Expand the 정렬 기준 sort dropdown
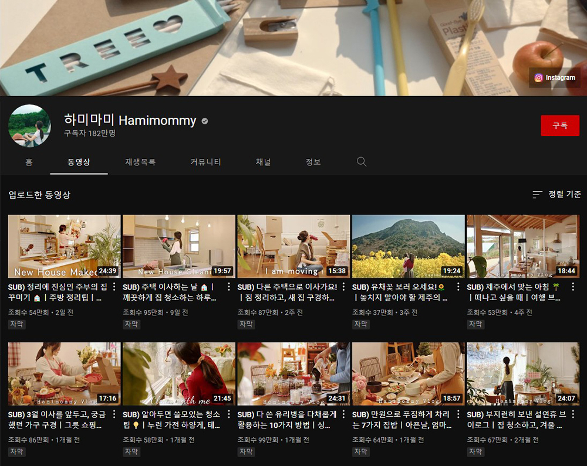Viewport: 587px width, 466px height. tap(556, 195)
